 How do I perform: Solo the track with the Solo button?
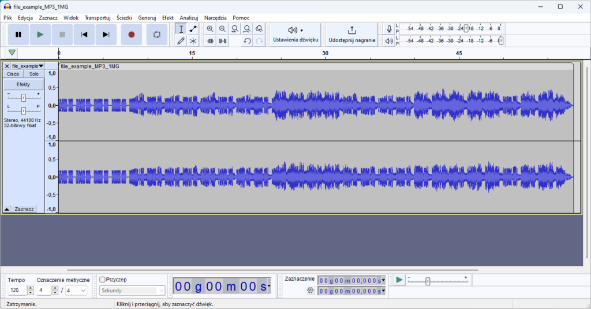34,74
